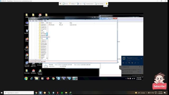
Task: Open Windows Media Player from remote taskbar
Action: tap(42, 78)
